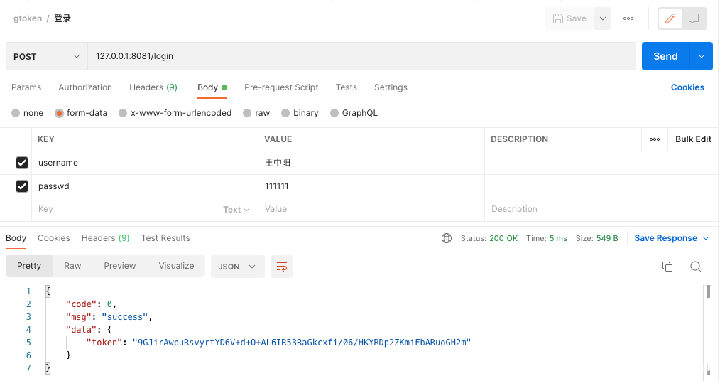Toggle response line wrap icon
This screenshot has height=381, width=720.
(x=282, y=267)
